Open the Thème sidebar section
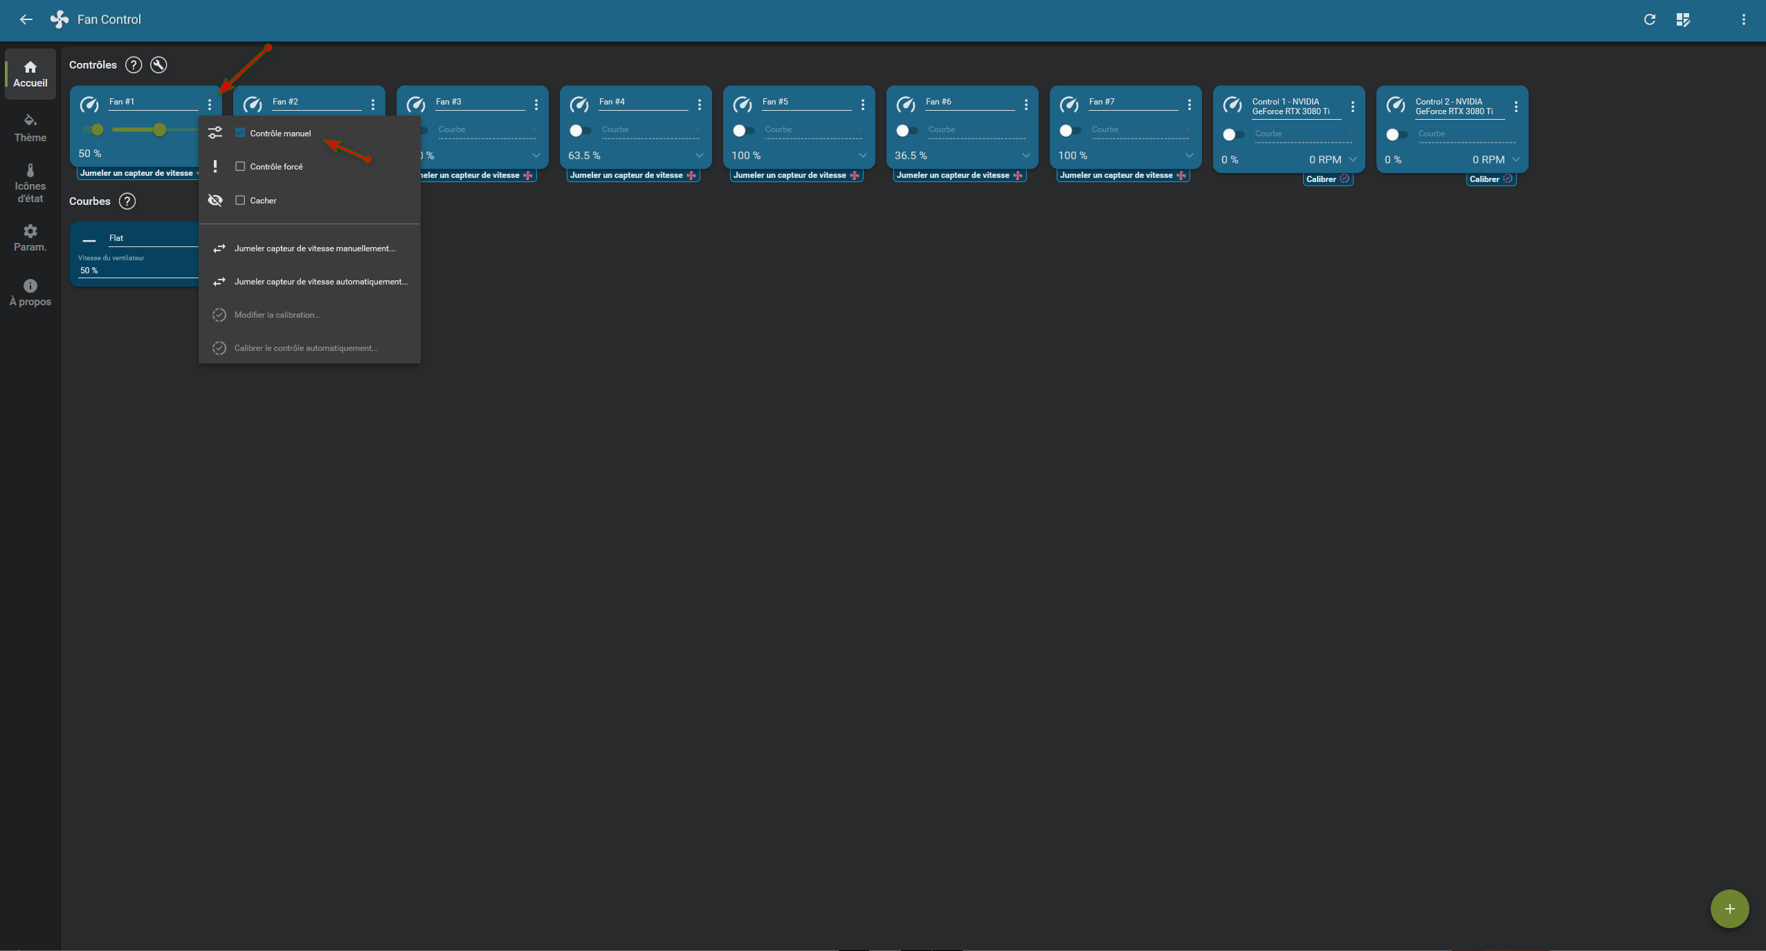The width and height of the screenshot is (1766, 951). (30, 127)
